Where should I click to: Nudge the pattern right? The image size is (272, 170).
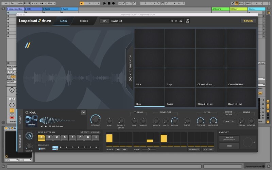click(124, 149)
